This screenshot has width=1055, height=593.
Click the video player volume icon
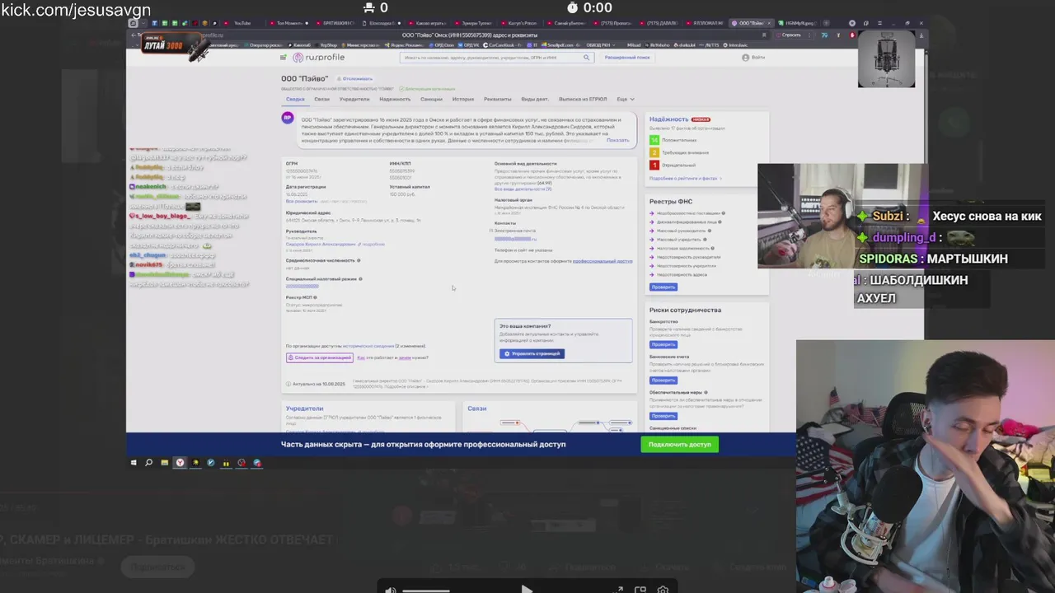click(x=391, y=590)
